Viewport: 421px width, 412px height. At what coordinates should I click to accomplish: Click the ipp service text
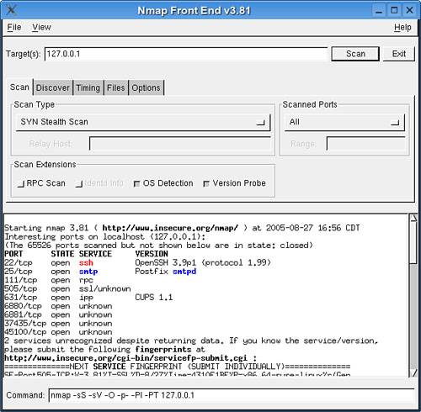[x=86, y=298]
